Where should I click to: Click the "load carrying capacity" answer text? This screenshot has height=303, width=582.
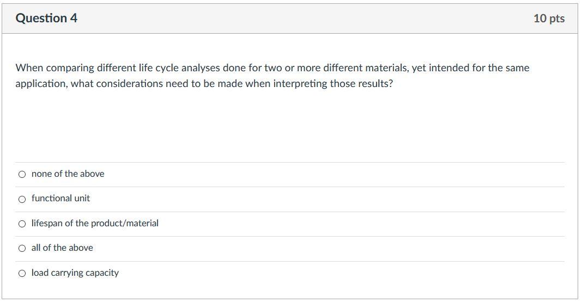[x=75, y=273]
